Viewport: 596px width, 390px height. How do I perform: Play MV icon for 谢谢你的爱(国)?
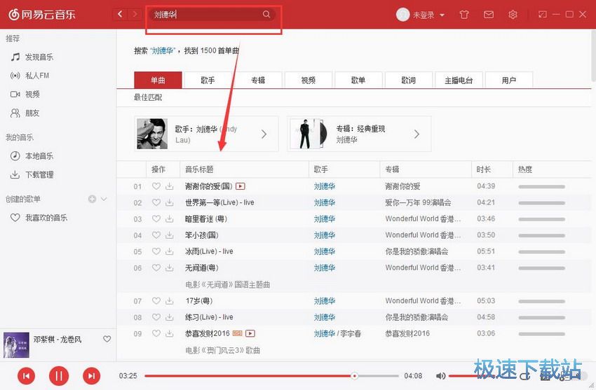[x=241, y=186]
